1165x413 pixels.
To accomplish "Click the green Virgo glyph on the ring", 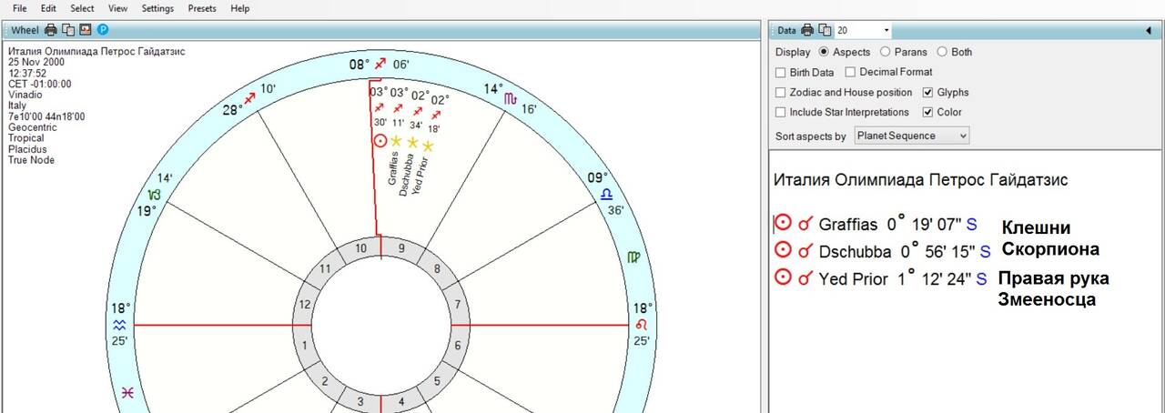I will (633, 257).
